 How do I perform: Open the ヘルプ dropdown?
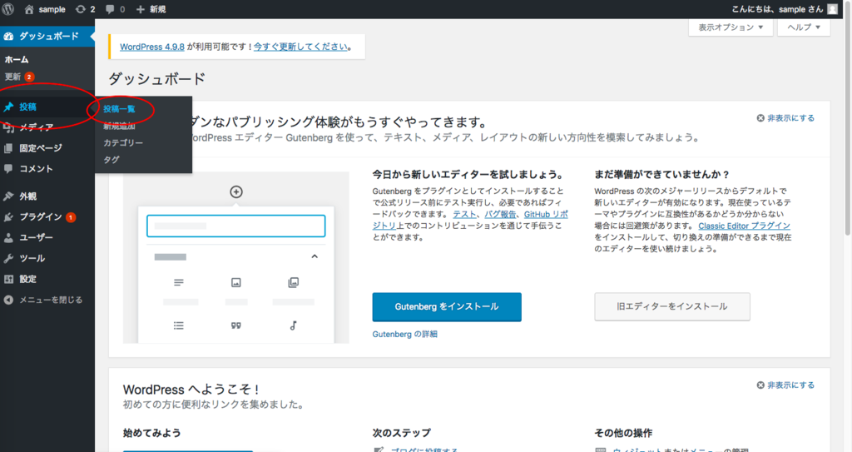(x=804, y=27)
